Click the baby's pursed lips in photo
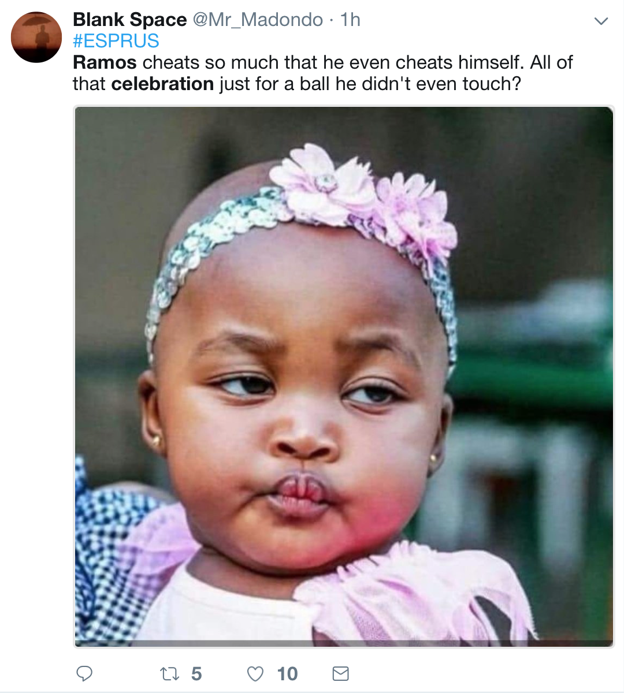This screenshot has height=693, width=624. 300,495
